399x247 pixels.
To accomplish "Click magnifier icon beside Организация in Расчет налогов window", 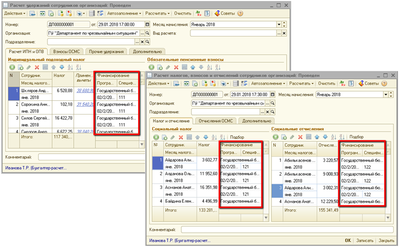I will click(x=272, y=103).
